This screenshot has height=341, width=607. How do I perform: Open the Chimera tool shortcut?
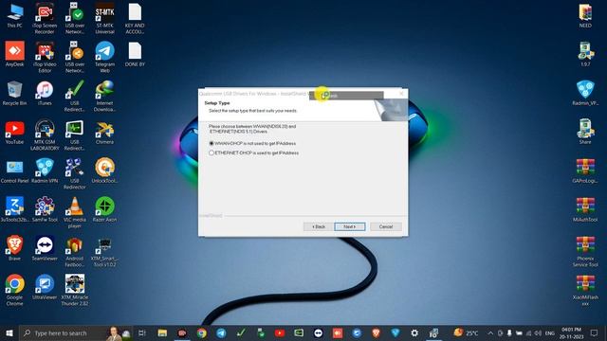[x=104, y=133]
